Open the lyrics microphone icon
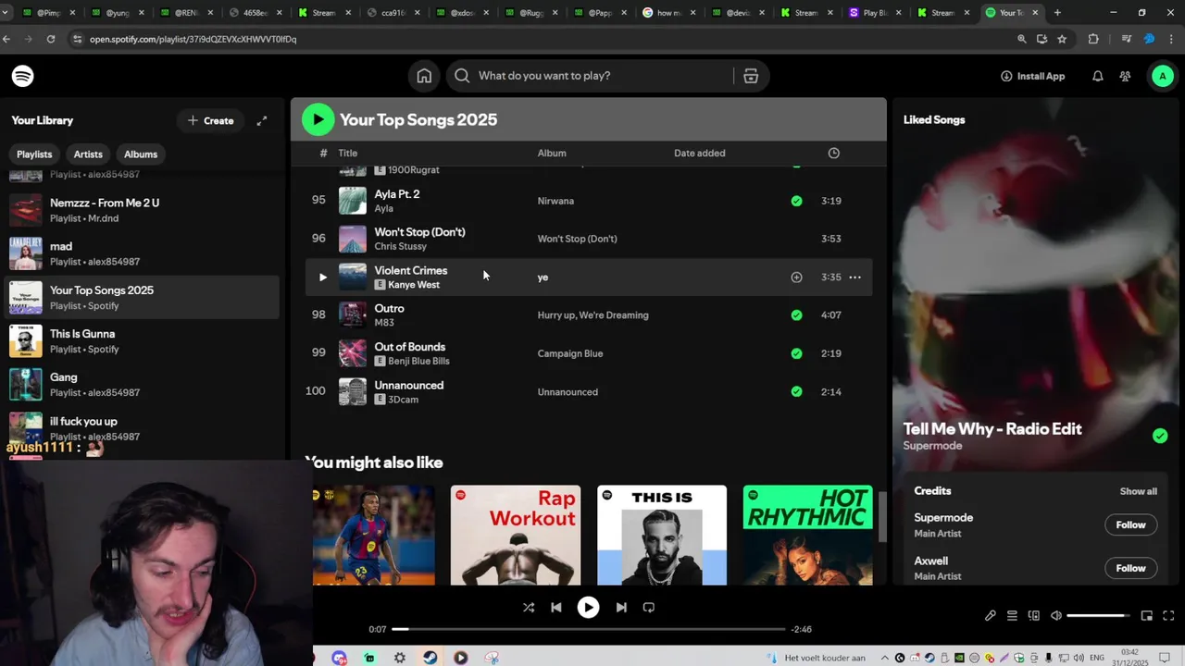Viewport: 1185px width, 666px height. tap(990, 616)
